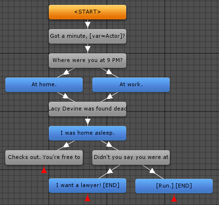Click link arrow from 'I was home asleep.' to 'Checks out'
Image resolution: width=219 pixels, height=205 pixels.
66,145
